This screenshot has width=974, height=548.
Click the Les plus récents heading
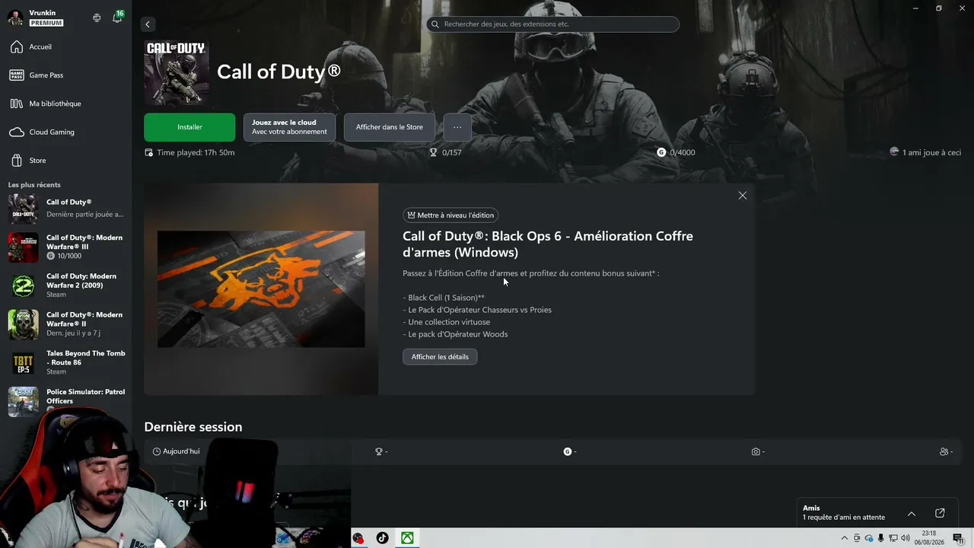[34, 185]
